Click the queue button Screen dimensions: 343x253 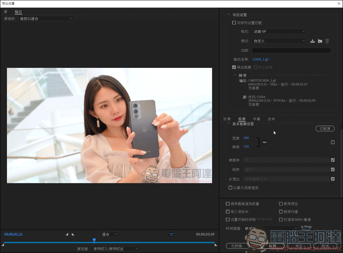click(x=273, y=246)
